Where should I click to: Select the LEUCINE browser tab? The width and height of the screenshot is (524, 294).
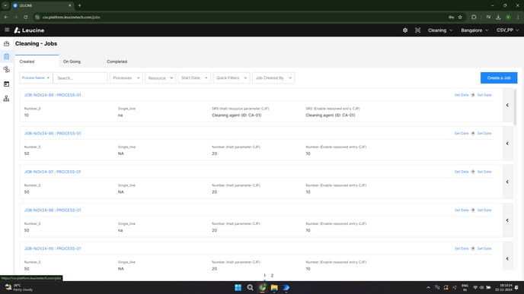click(42, 5)
